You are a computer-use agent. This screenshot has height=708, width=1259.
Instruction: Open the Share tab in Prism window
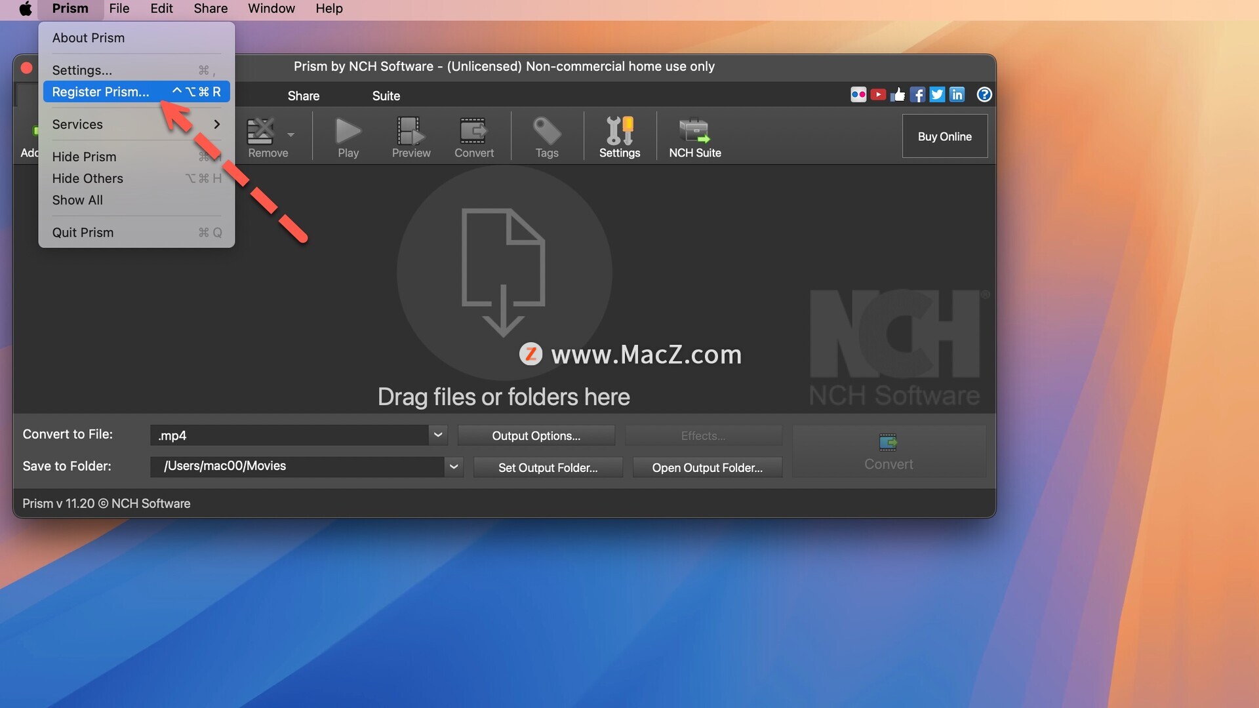(303, 96)
